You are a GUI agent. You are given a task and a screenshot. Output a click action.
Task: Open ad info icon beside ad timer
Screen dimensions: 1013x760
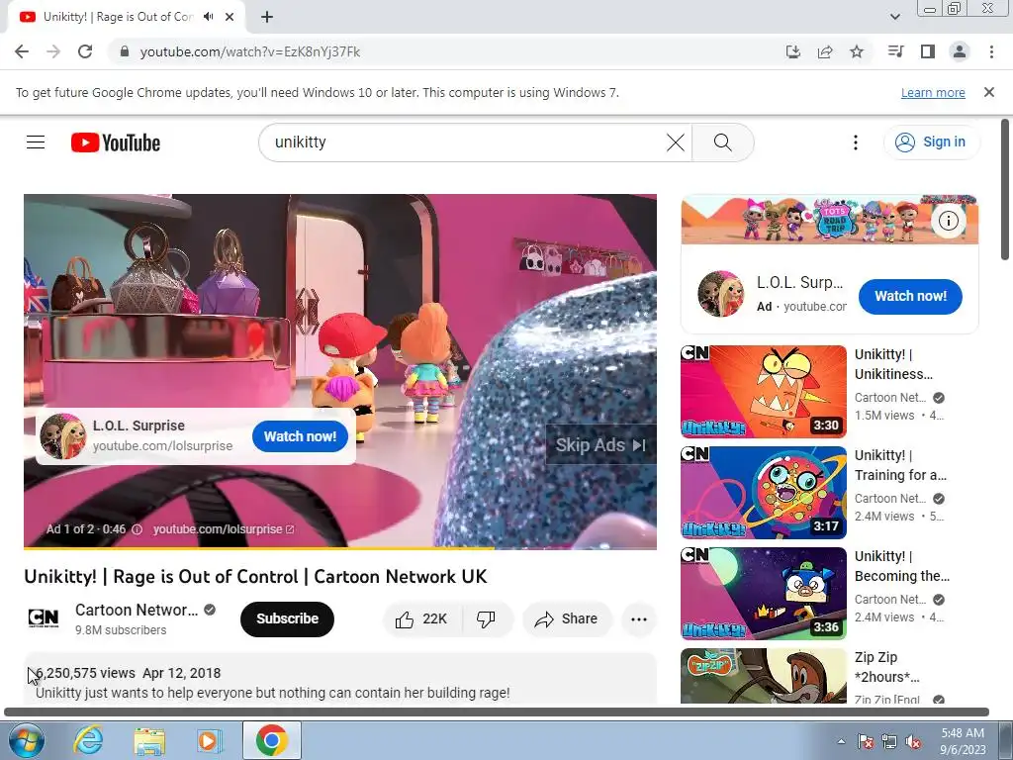tap(137, 529)
